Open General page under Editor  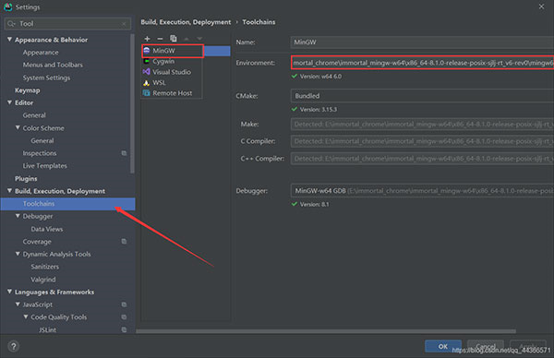(34, 115)
